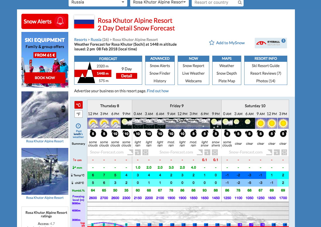Open Webcams

(x=193, y=81)
